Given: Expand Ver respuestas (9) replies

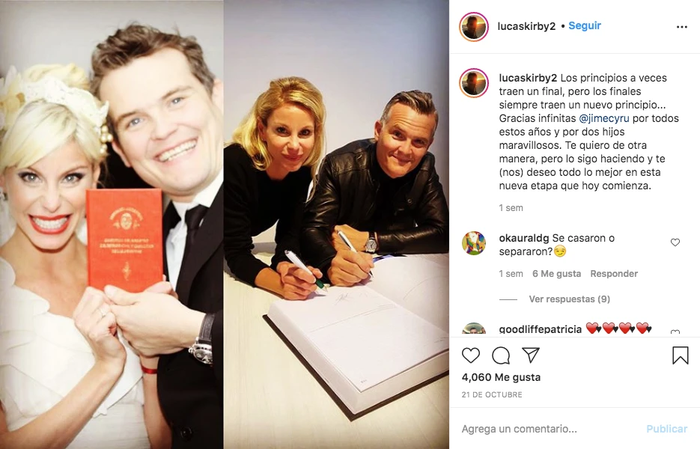Looking at the screenshot, I should pyautogui.click(x=569, y=299).
